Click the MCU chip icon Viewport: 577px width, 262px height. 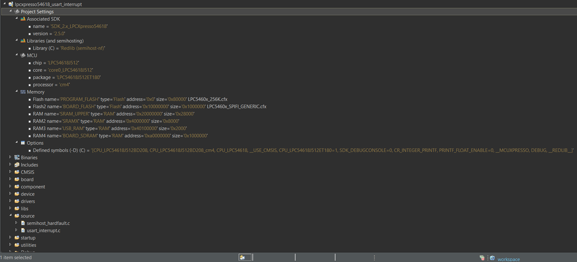click(x=23, y=55)
